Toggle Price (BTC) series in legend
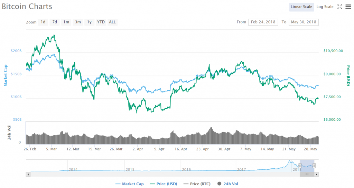This screenshot has width=354, height=188. tap(197, 184)
